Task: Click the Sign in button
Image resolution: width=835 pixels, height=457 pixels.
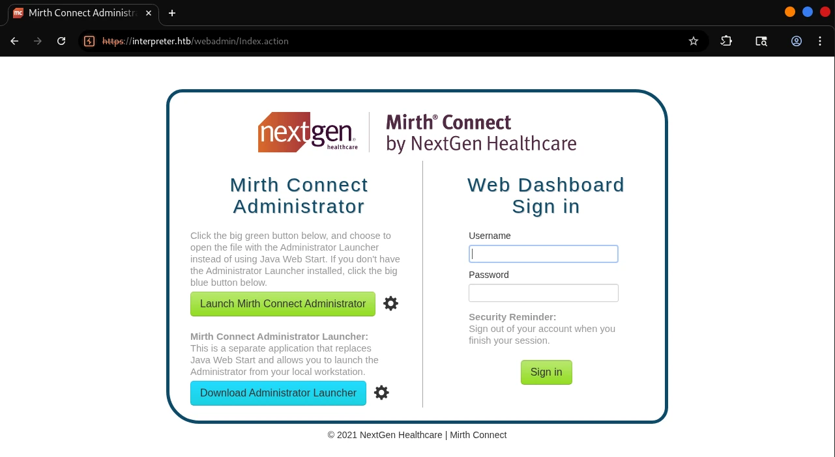Action: (x=546, y=372)
